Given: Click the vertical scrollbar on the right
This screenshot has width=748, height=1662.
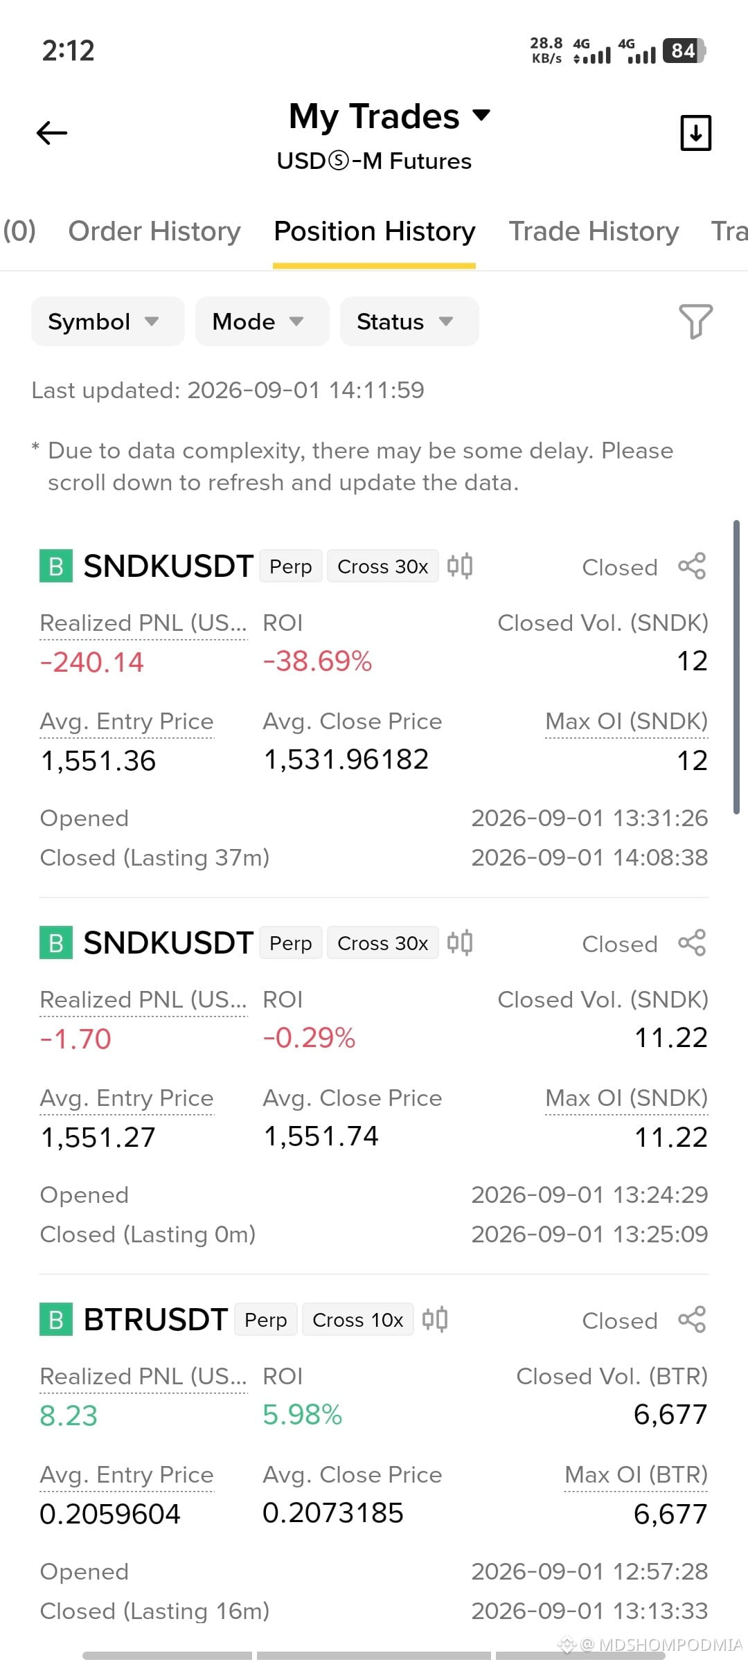Looking at the screenshot, I should click(736, 667).
